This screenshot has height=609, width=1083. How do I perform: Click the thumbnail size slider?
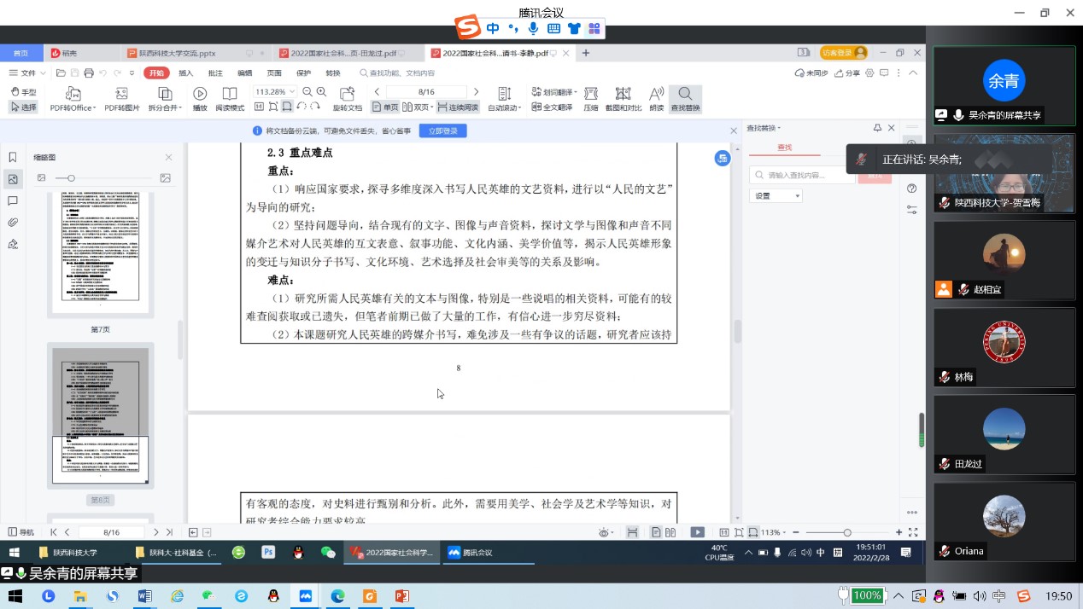pos(71,178)
